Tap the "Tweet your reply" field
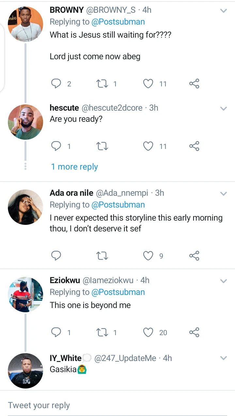The image size is (235, 416). 117,405
